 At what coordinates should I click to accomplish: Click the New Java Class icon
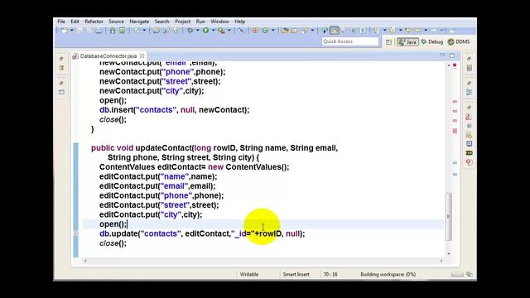265,31
